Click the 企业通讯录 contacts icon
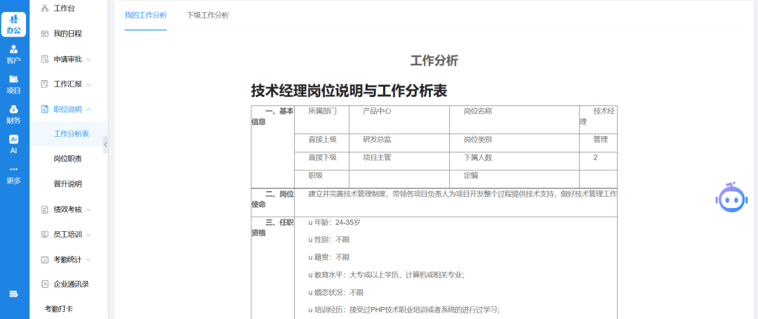The height and width of the screenshot is (319, 758). [44, 284]
